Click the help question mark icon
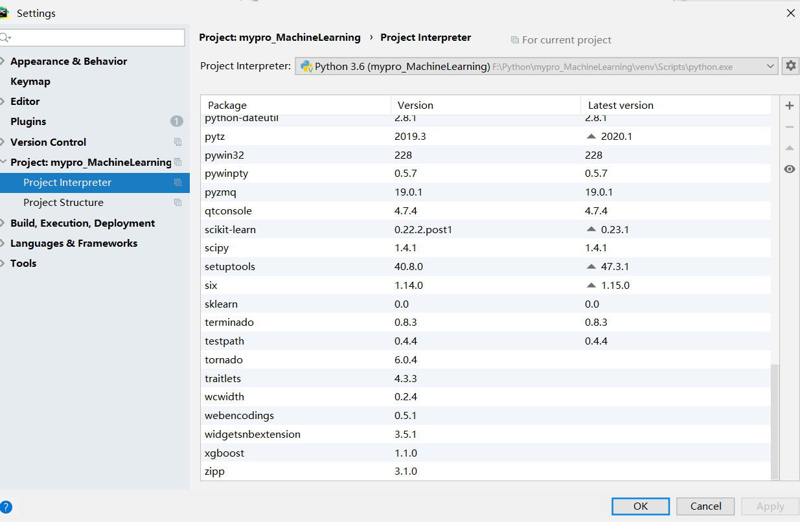 click(6, 507)
